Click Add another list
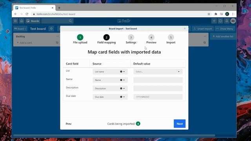Image resolution: width=251 pixels, height=141 pixels. coord(223,36)
